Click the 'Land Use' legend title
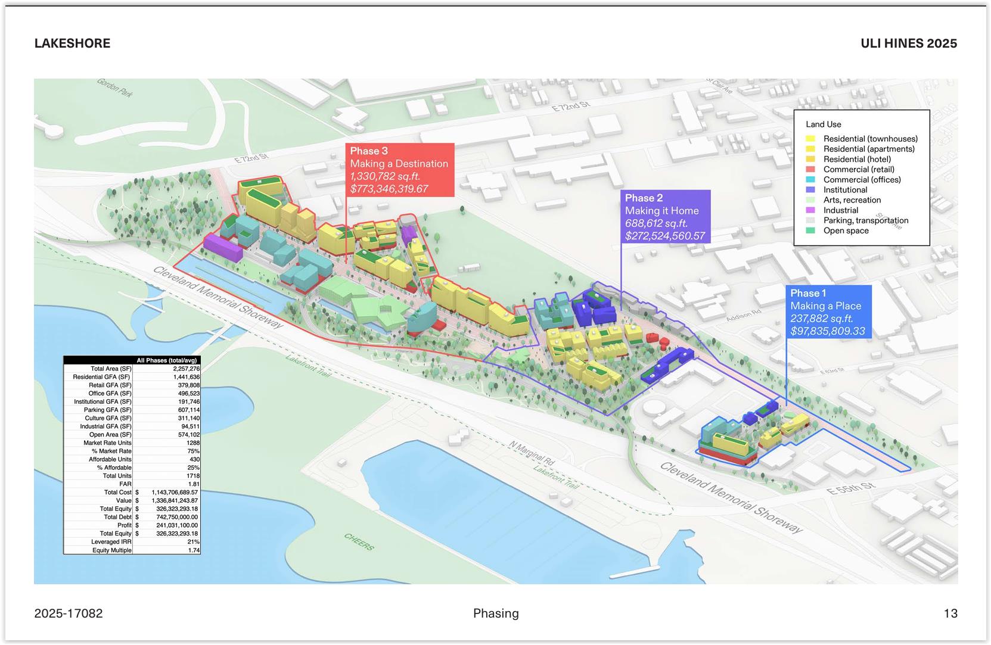The height and width of the screenshot is (645, 991). tap(824, 124)
